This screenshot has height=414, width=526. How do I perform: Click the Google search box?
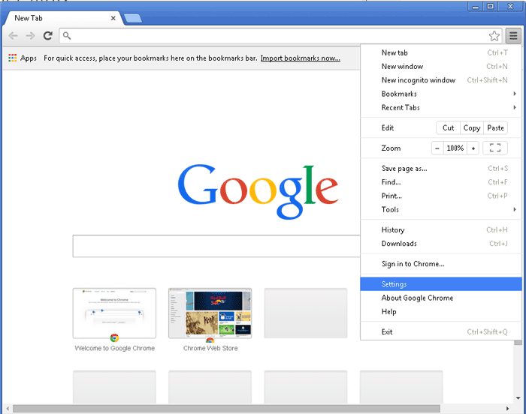[216, 246]
